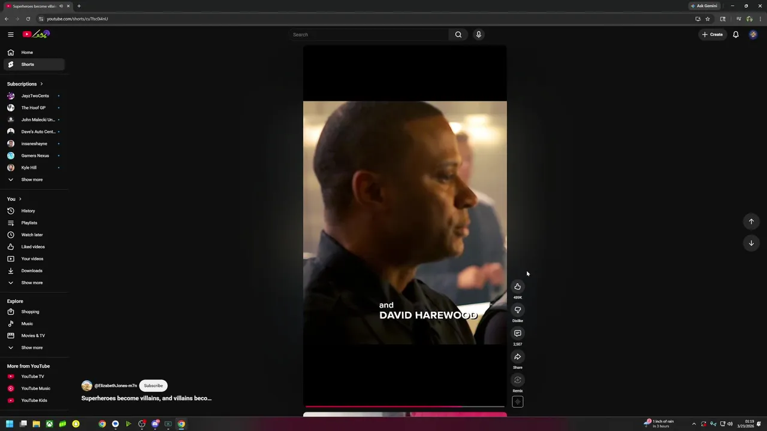767x431 pixels.
Task: Open YouTube TV link
Action: point(34,377)
